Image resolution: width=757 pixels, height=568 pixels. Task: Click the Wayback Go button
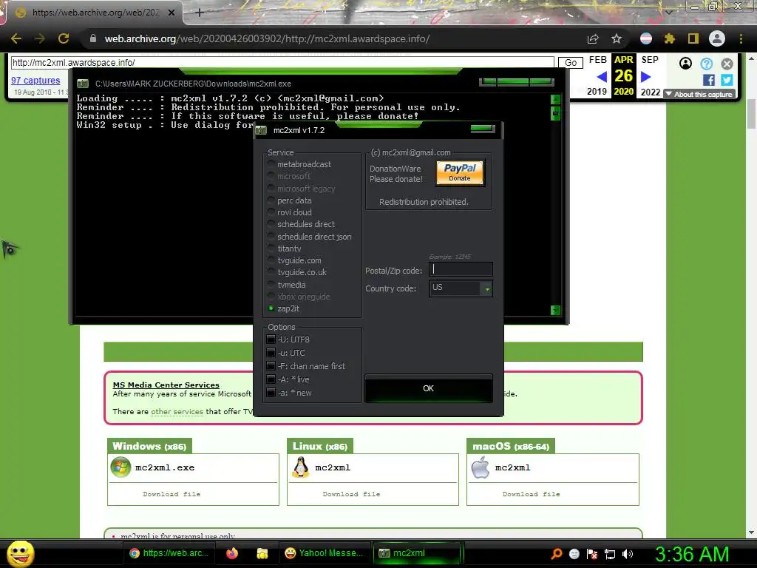571,63
